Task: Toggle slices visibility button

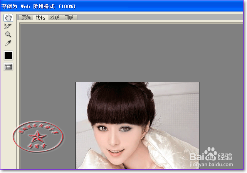Action: (8, 67)
